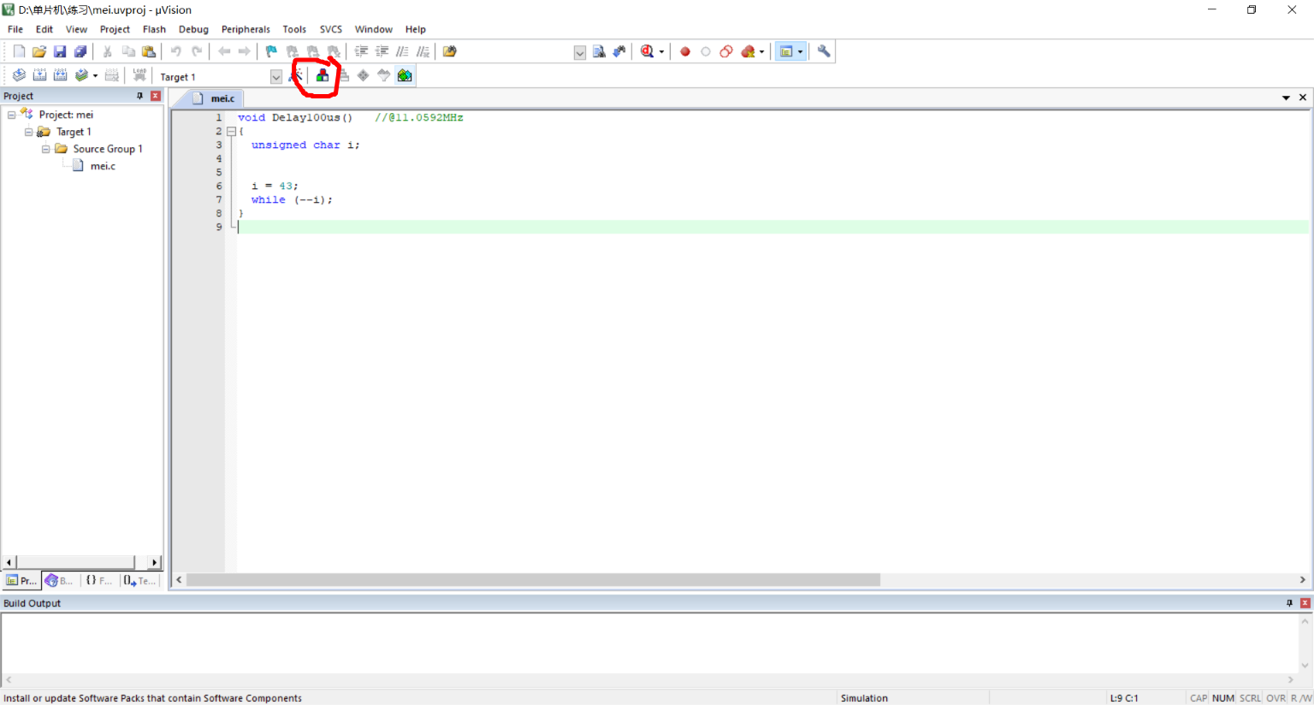
Task: Download code to flash with LOAD icon
Action: [139, 74]
